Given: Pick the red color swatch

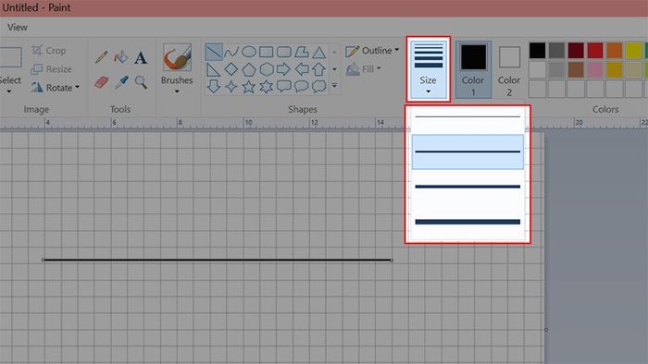Looking at the screenshot, I should click(595, 51).
